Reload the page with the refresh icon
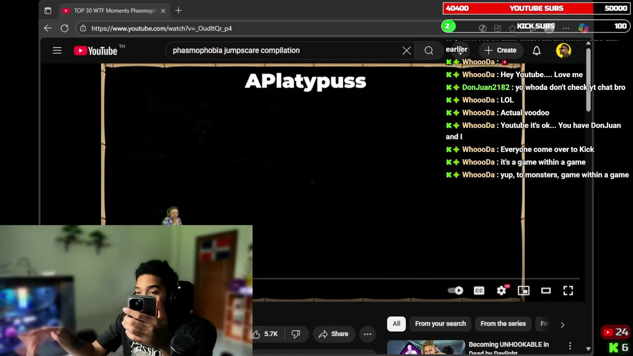Screen dimensions: 633x356 click(64, 28)
